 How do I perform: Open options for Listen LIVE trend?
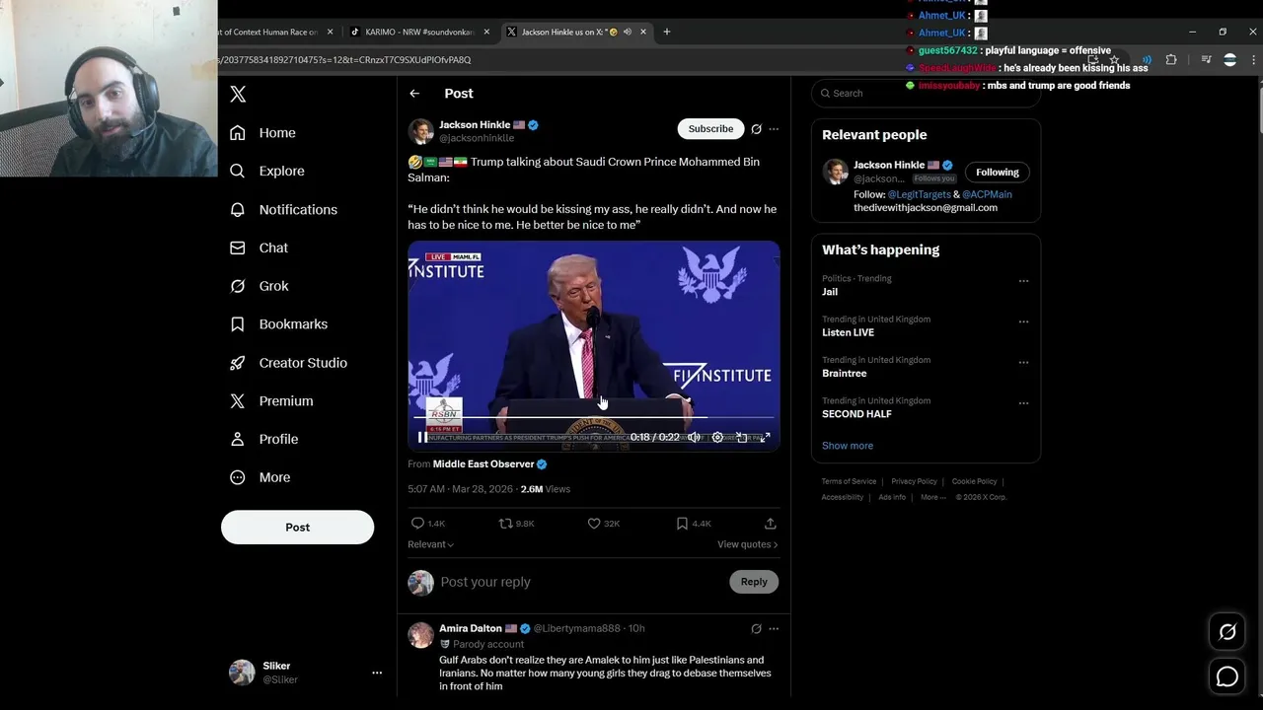[x=1023, y=321]
